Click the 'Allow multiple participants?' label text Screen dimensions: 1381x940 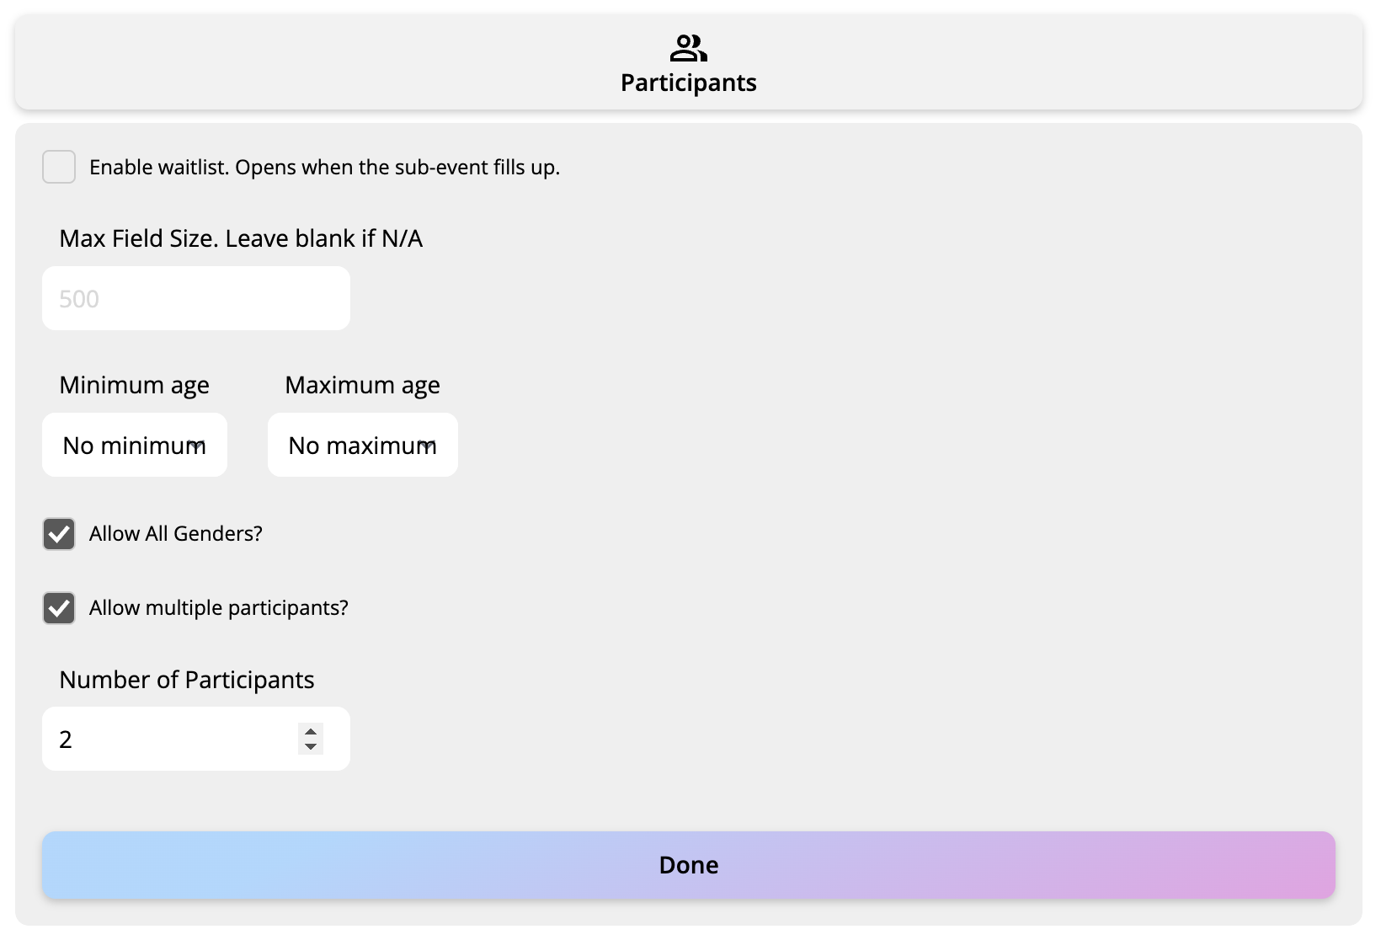[x=219, y=608]
